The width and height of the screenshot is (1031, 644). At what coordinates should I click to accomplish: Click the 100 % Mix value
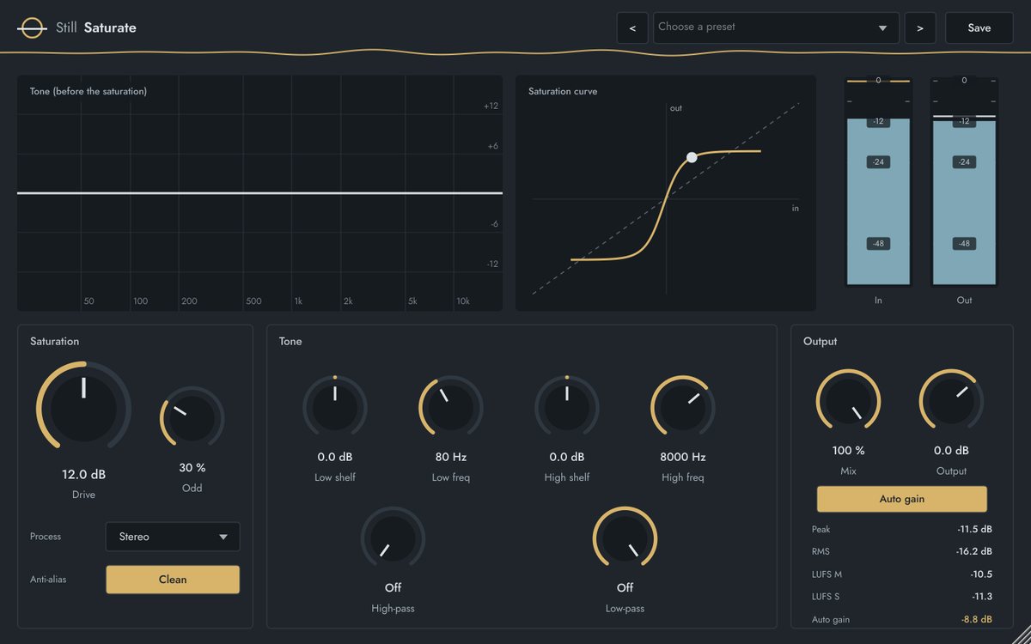point(848,451)
